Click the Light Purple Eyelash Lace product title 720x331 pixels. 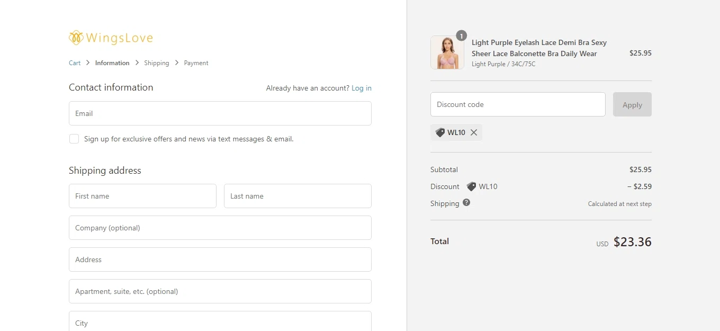coord(539,48)
